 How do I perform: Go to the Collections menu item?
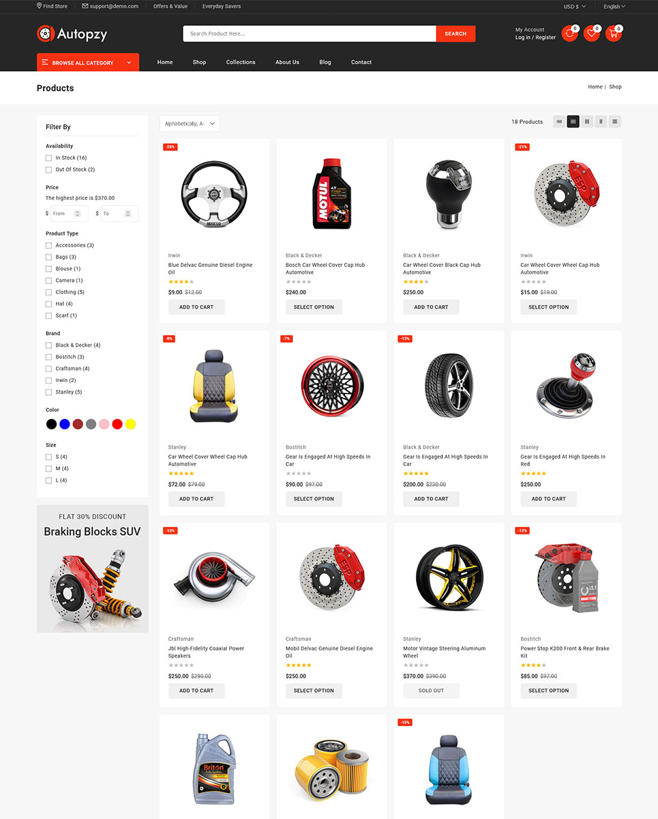click(x=241, y=62)
